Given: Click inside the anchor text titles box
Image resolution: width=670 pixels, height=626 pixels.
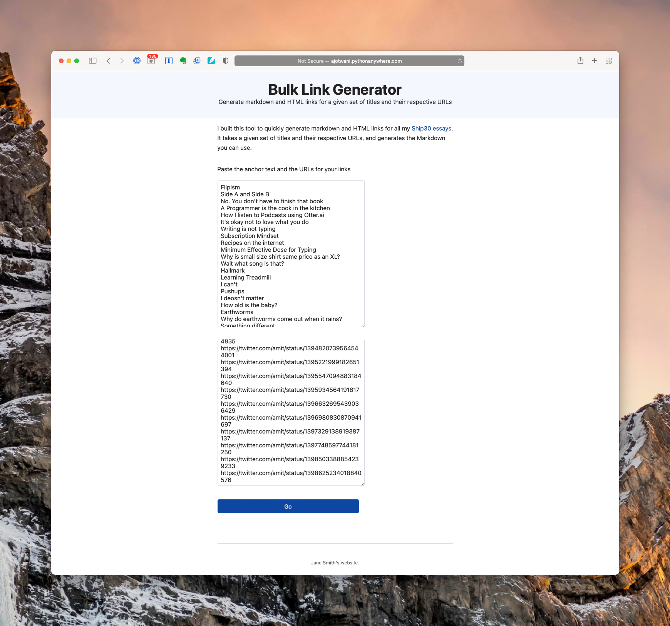Looking at the screenshot, I should [x=291, y=254].
